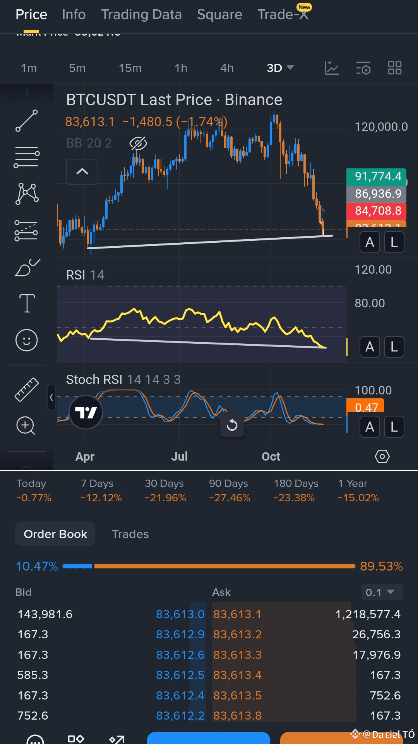Open the horizontal lines drawing tool
The width and height of the screenshot is (418, 744).
pos(27,157)
